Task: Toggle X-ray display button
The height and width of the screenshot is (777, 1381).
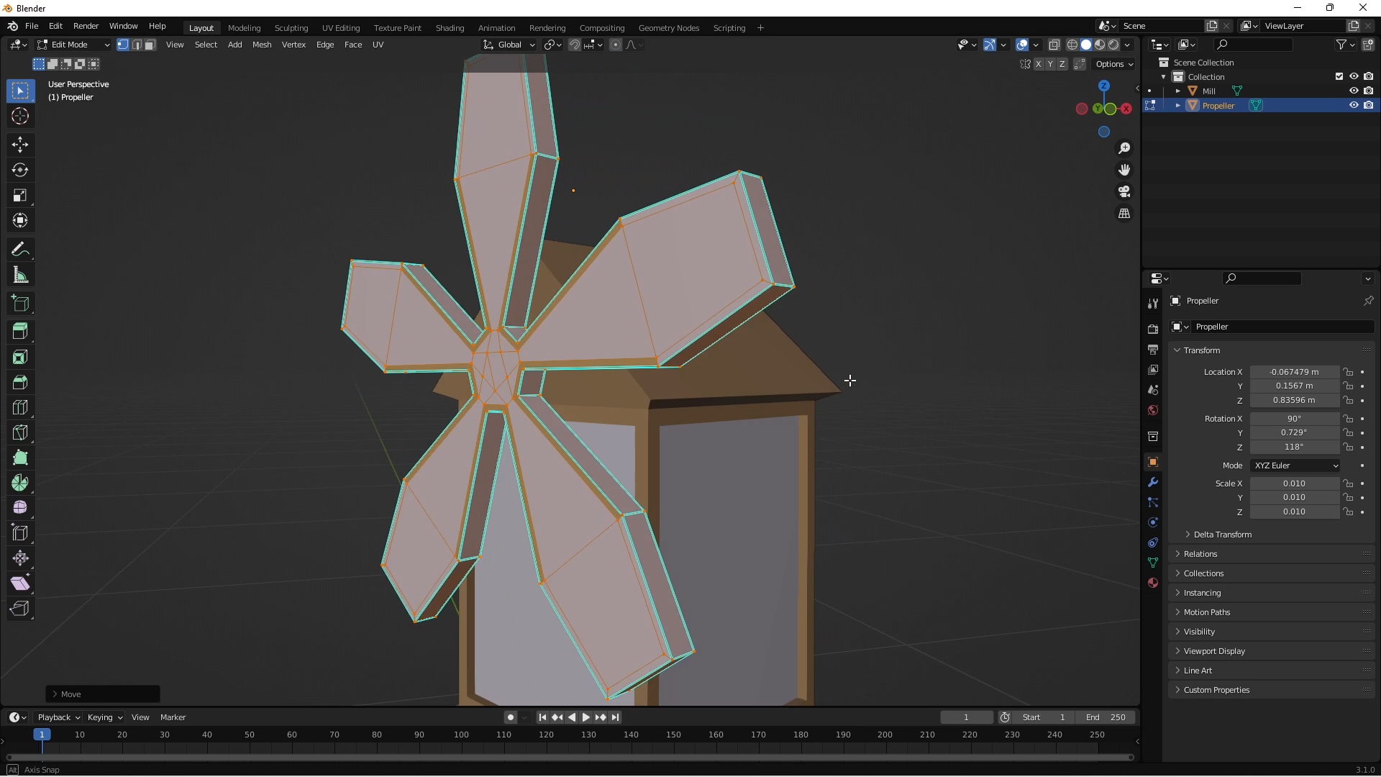Action: tap(1054, 45)
